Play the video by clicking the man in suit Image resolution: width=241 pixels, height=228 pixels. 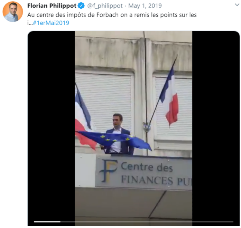click(x=118, y=134)
